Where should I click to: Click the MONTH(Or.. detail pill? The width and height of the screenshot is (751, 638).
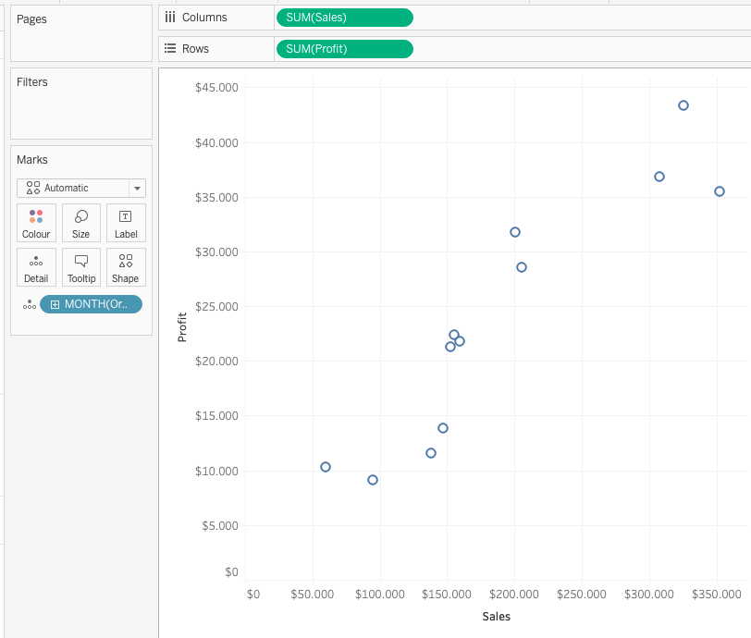(91, 304)
